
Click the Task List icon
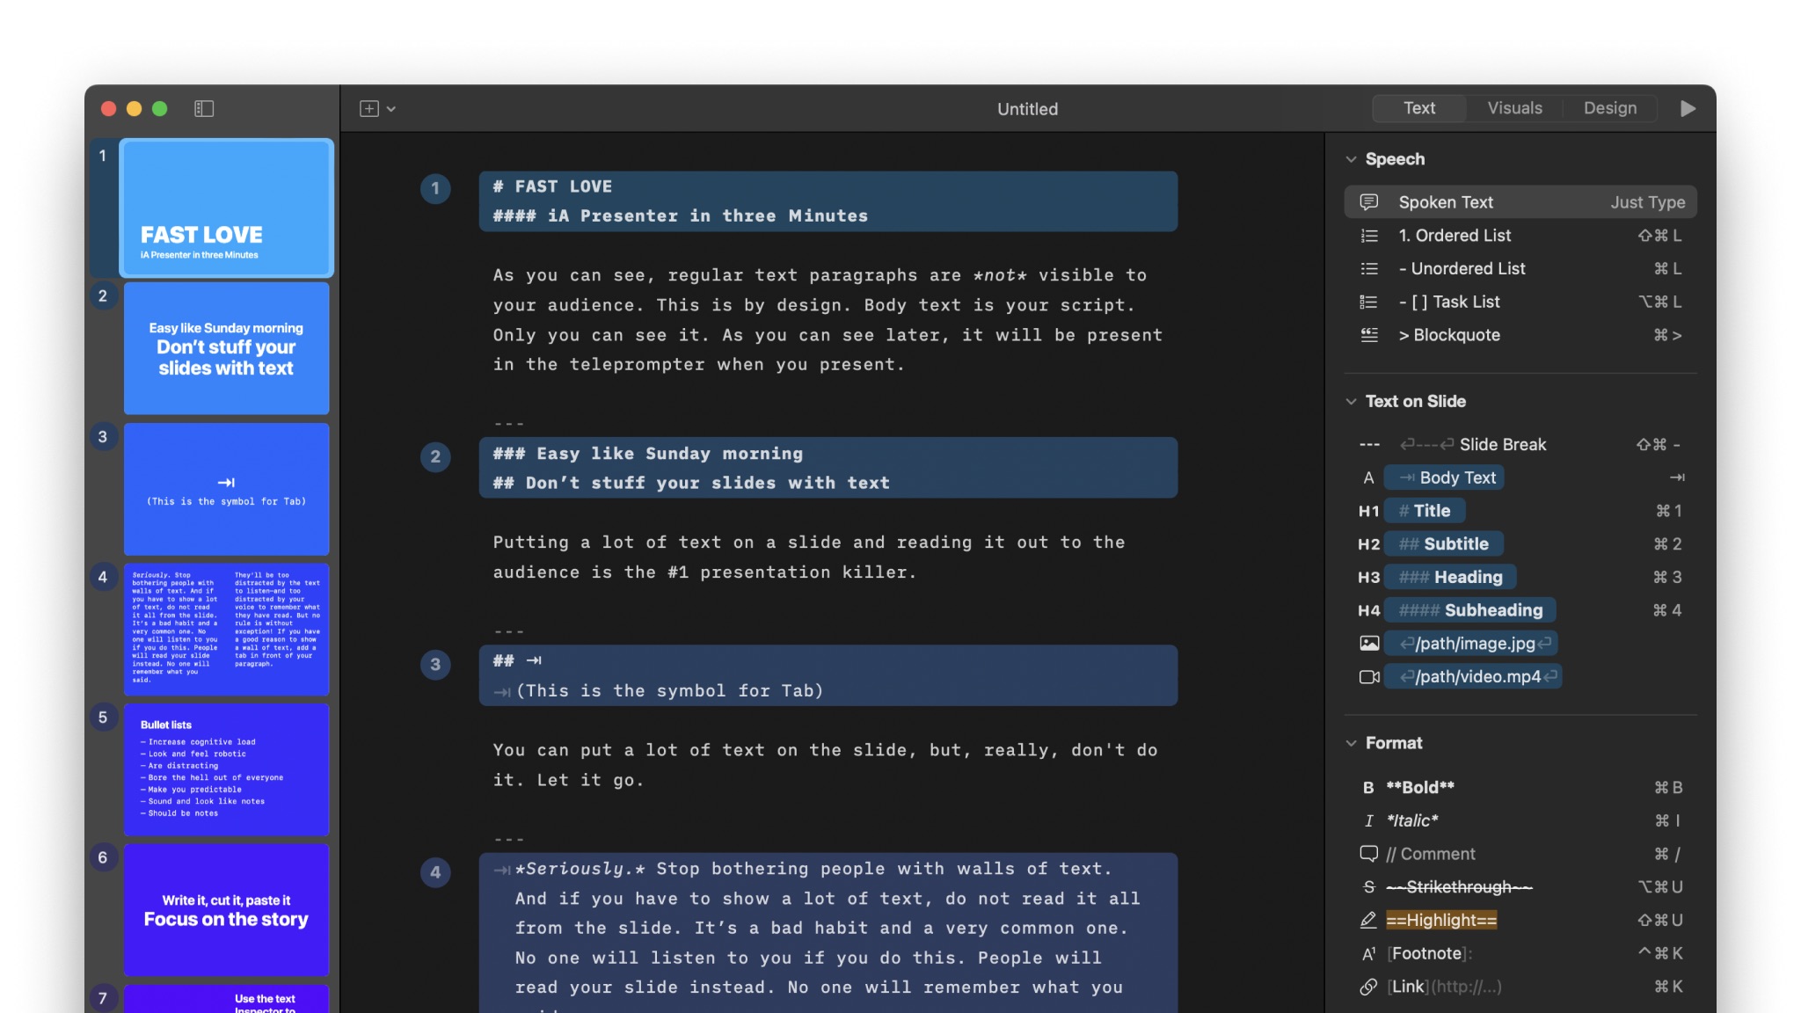(x=1368, y=302)
